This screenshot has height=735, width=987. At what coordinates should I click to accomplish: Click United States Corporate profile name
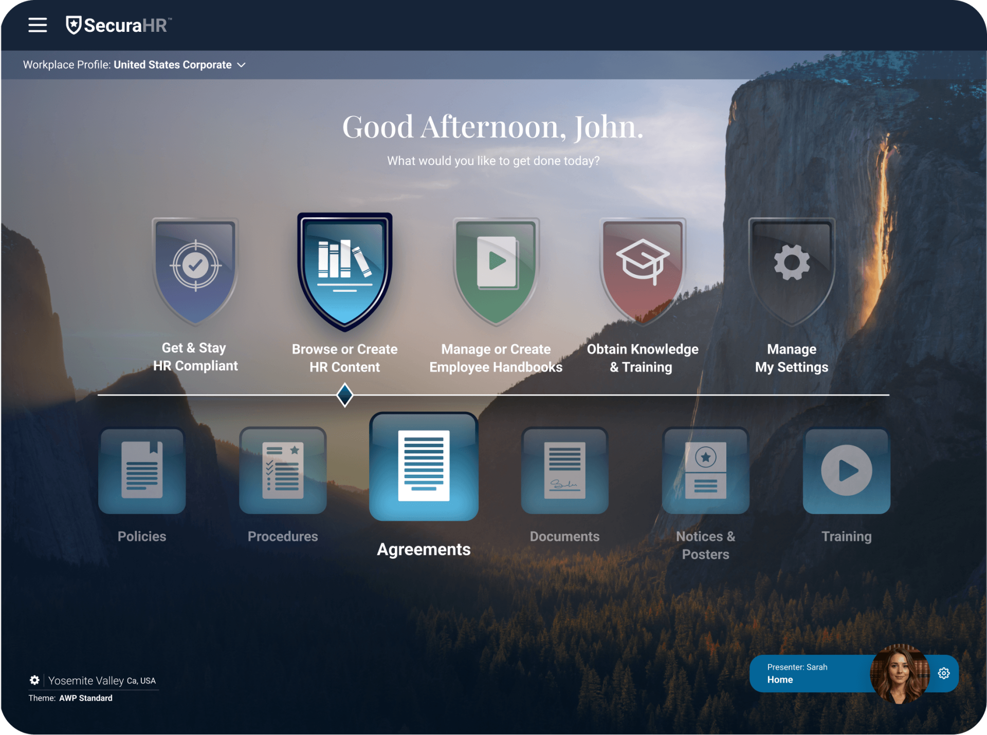coord(172,65)
